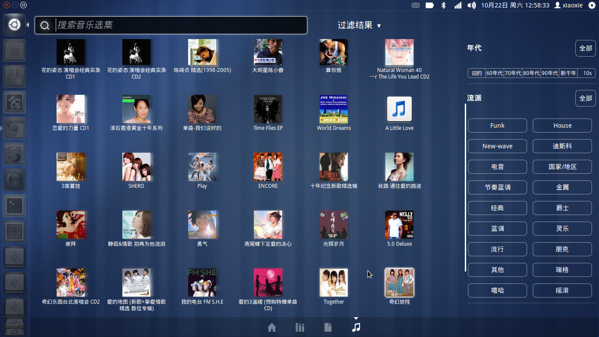Open the 花的姿态 演唱会经典实录 CD1 album cover

pyautogui.click(x=71, y=52)
